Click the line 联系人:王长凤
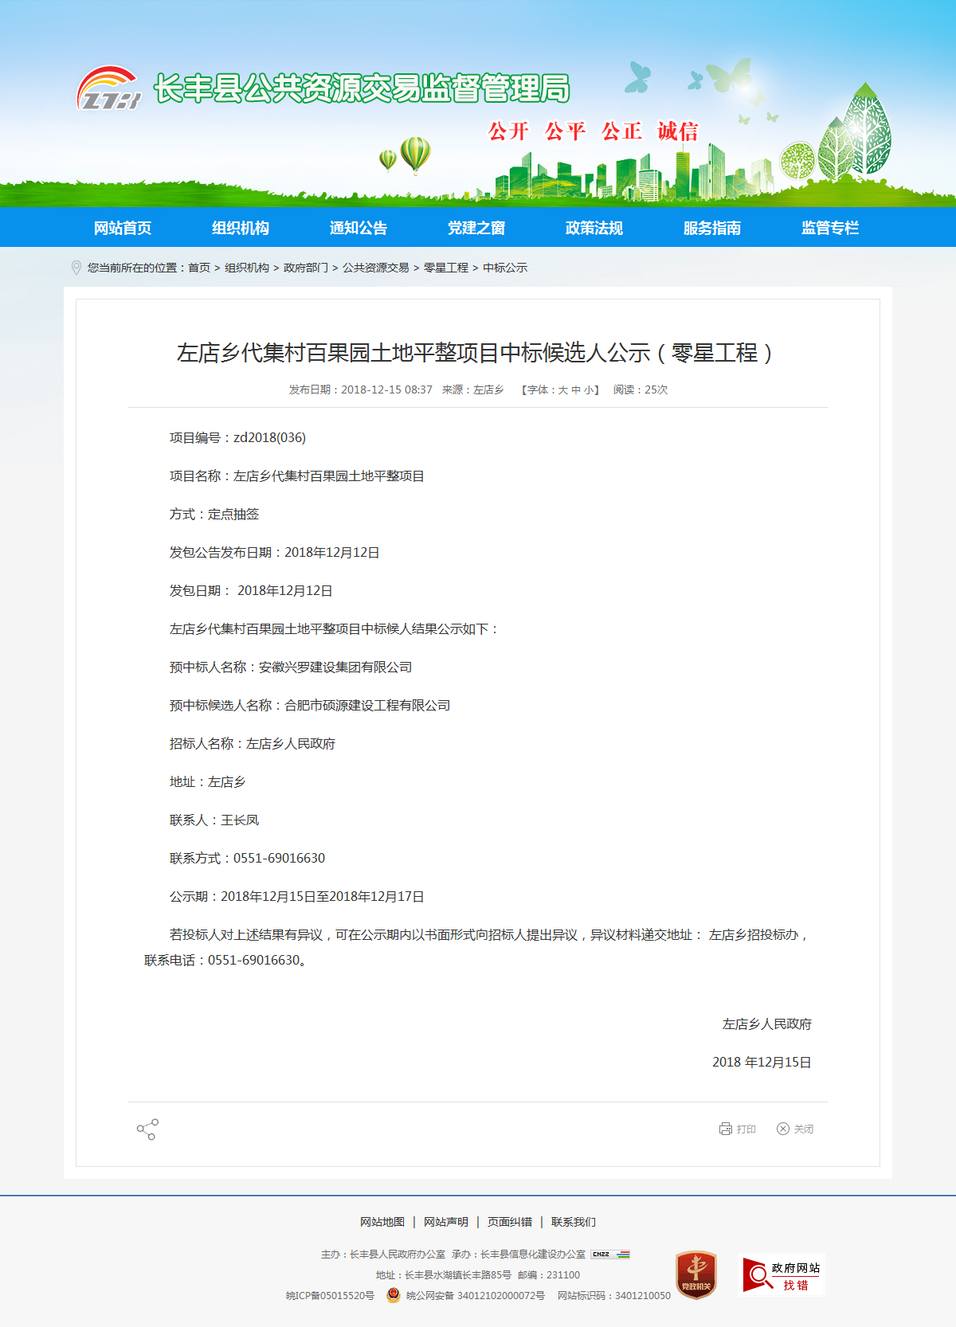The height and width of the screenshot is (1327, 956). pyautogui.click(x=214, y=820)
